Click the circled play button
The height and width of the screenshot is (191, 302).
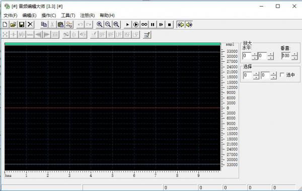136,25
